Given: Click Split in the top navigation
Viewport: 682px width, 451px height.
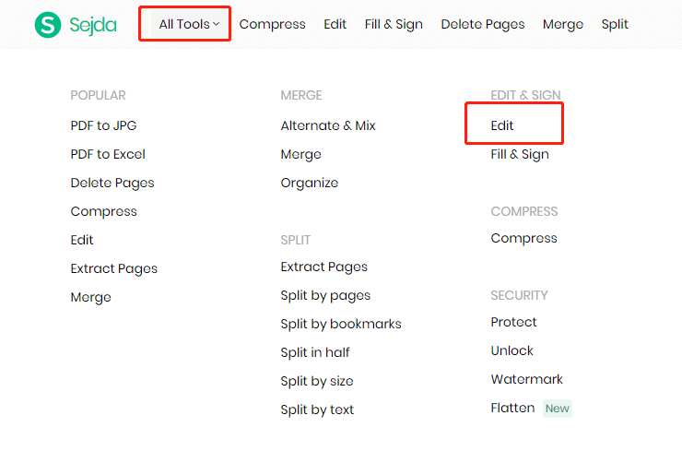Looking at the screenshot, I should tap(615, 24).
